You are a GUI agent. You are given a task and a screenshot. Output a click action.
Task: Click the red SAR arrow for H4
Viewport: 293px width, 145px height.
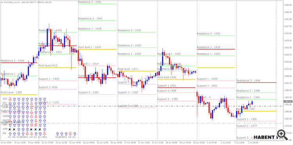[32, 125]
